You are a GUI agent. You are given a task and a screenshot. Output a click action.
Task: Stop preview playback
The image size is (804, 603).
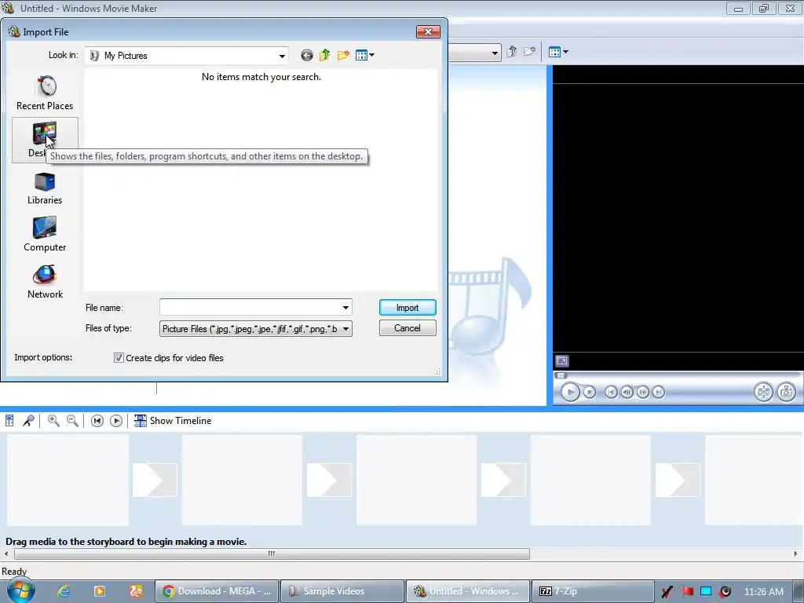tap(590, 393)
